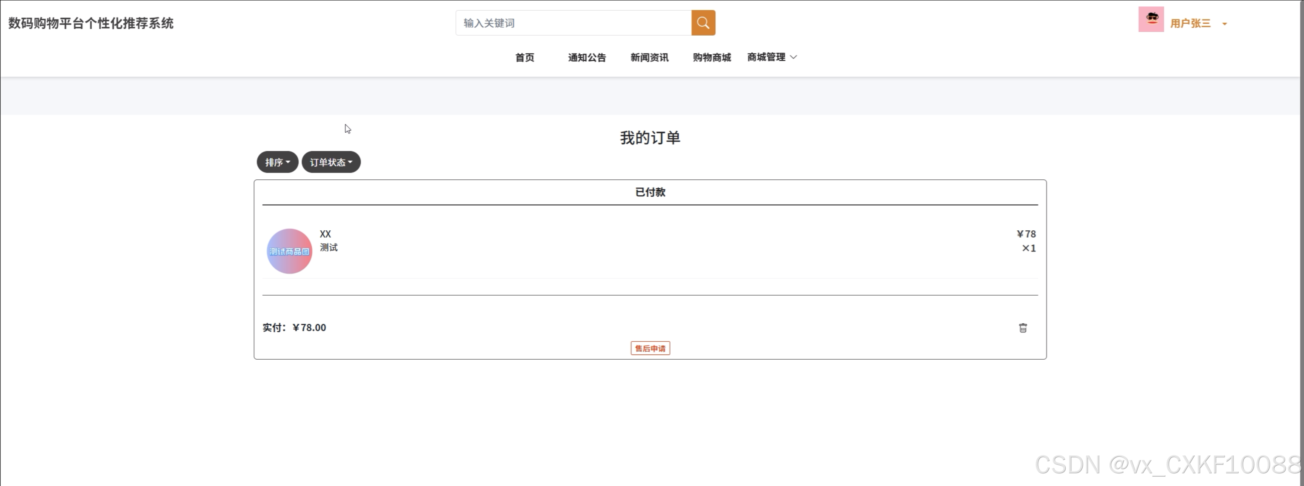Click the 已付款 order status header
Viewport: 1304px width, 486px height.
click(650, 192)
